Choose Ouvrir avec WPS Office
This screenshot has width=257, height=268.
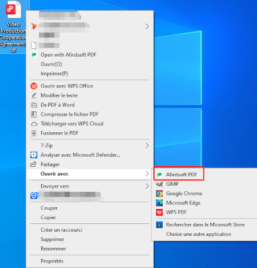[x=89, y=86]
